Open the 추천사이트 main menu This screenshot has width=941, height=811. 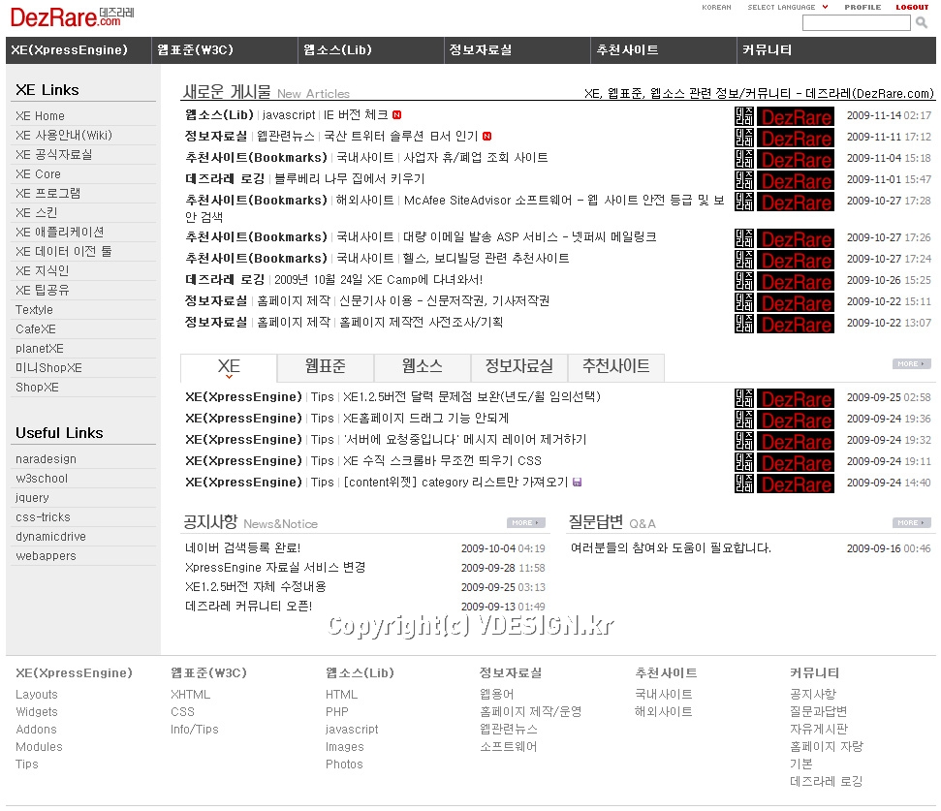(664, 49)
